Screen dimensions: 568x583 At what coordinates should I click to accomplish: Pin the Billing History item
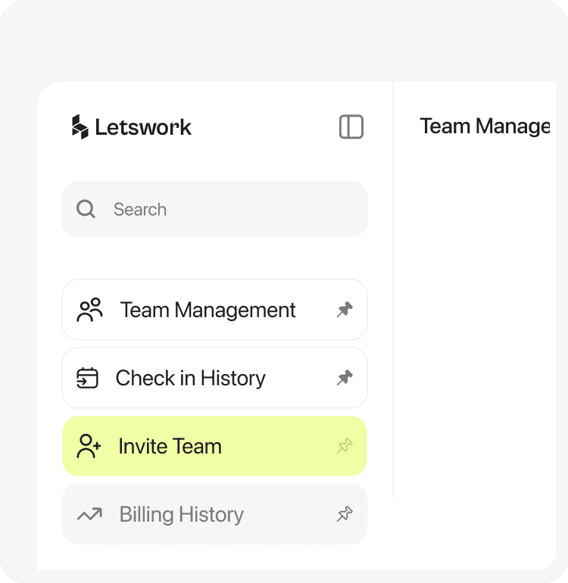[345, 515]
